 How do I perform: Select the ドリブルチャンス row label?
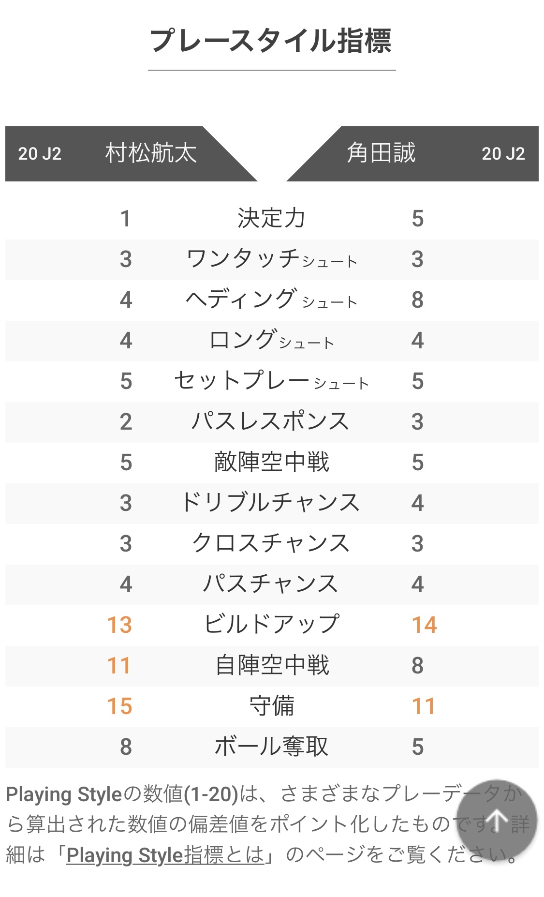270,503
